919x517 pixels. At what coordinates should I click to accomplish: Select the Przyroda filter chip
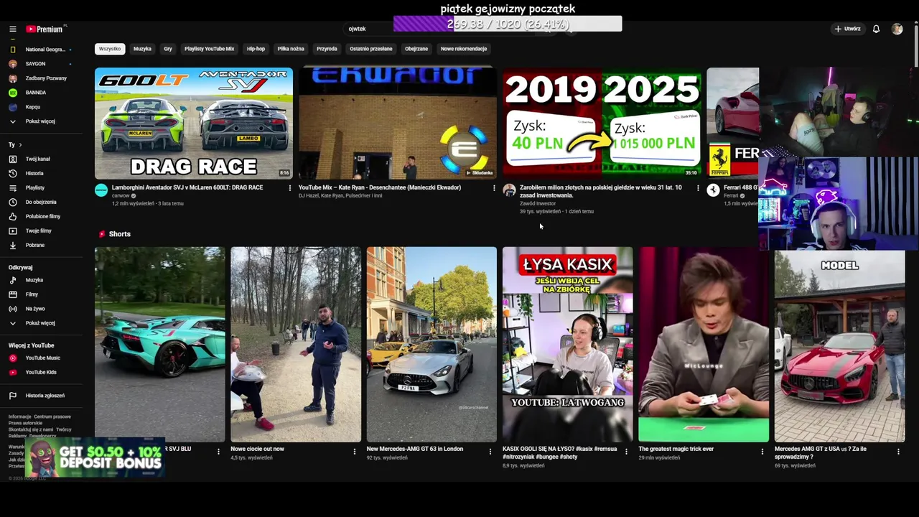(x=327, y=49)
